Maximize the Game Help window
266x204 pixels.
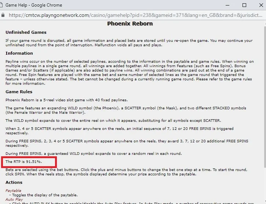(x=244, y=5)
